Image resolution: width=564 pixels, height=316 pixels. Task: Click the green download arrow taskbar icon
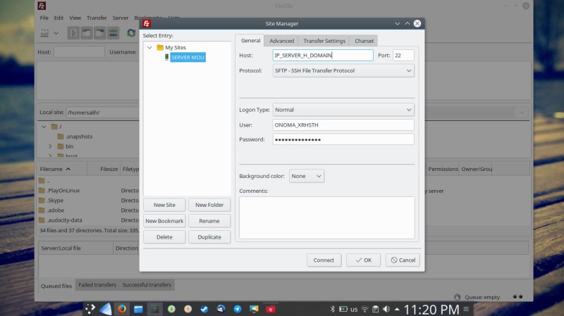pos(171,309)
